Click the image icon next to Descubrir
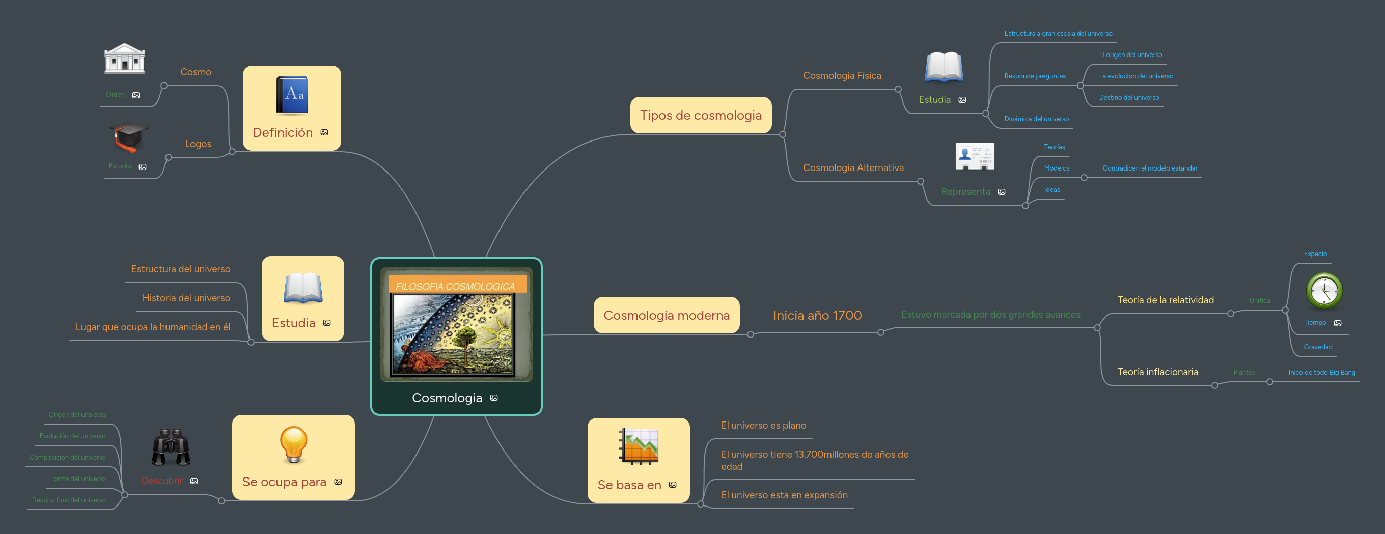The width and height of the screenshot is (1385, 534). click(194, 481)
